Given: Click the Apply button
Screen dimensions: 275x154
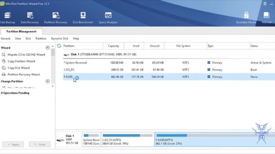Looking at the screenshot, I should tap(13, 145).
